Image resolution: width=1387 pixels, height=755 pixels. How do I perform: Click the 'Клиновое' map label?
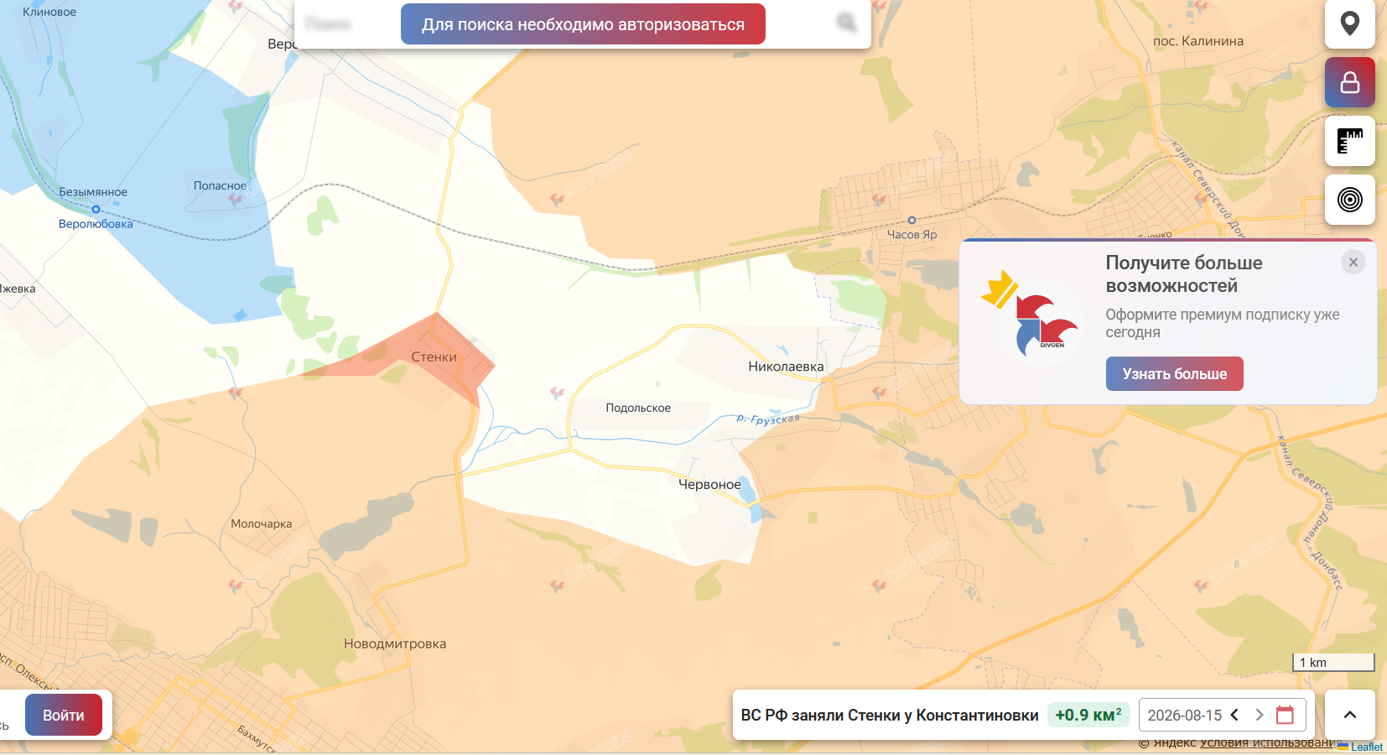click(x=49, y=12)
